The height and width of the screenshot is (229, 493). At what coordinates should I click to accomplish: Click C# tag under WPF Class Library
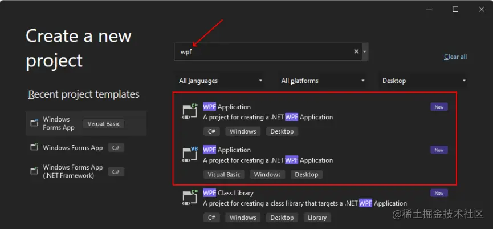point(211,218)
